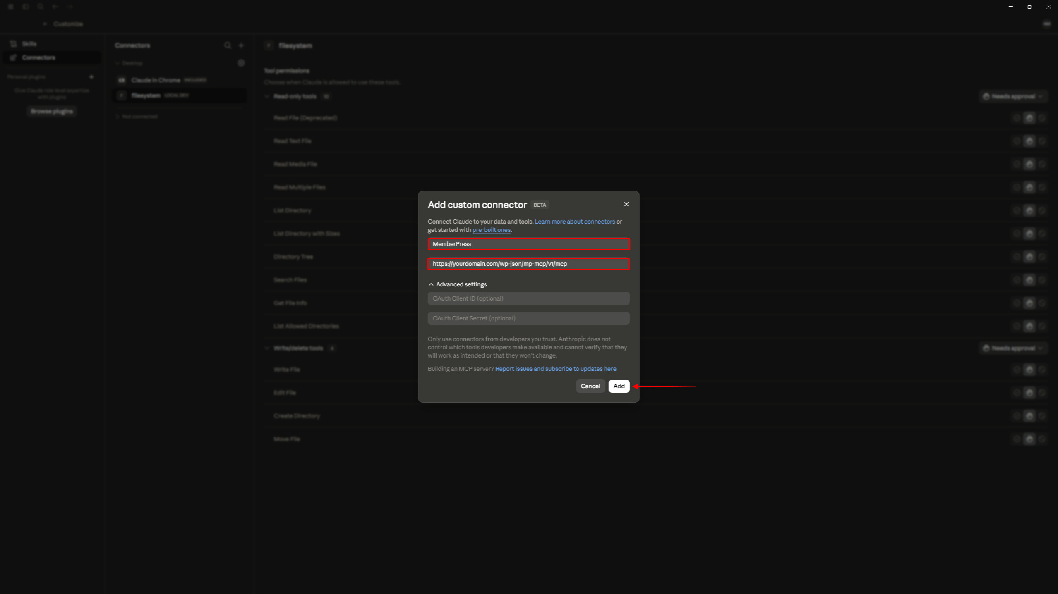Click the Read Text File tool name

(x=292, y=141)
